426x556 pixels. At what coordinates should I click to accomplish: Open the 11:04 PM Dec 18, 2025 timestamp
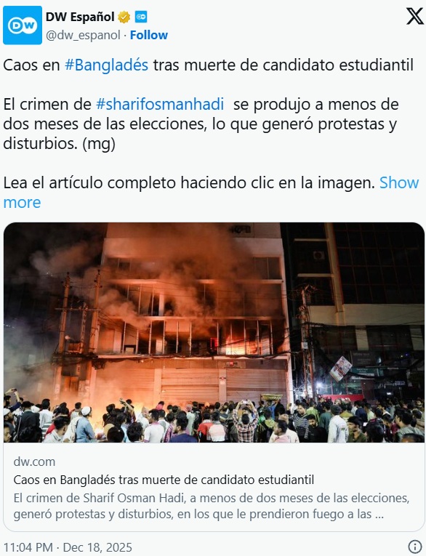[68, 547]
